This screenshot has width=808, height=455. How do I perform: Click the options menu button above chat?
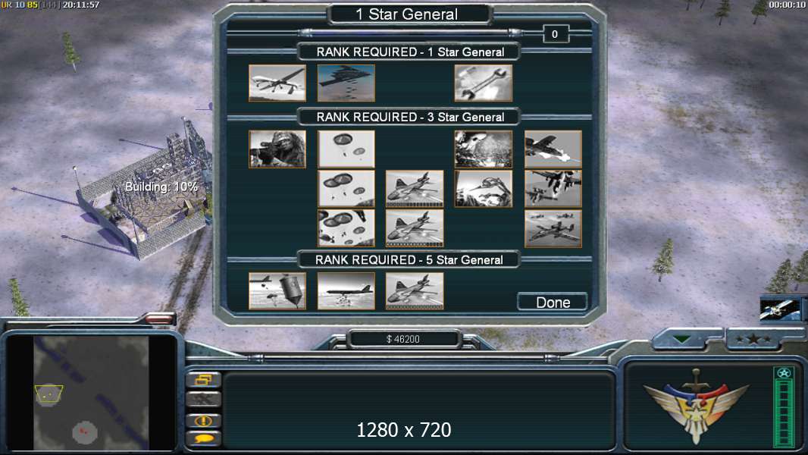(x=203, y=380)
